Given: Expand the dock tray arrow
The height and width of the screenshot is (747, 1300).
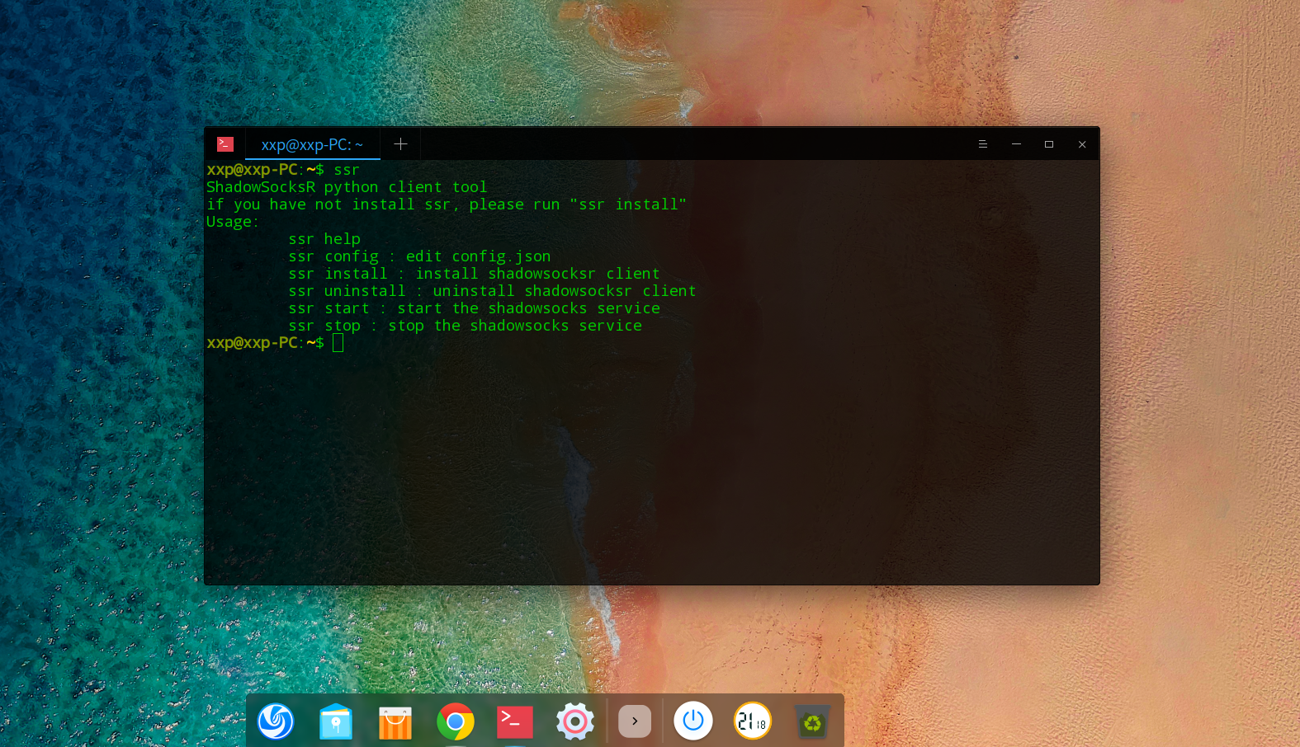Looking at the screenshot, I should pyautogui.click(x=635, y=721).
